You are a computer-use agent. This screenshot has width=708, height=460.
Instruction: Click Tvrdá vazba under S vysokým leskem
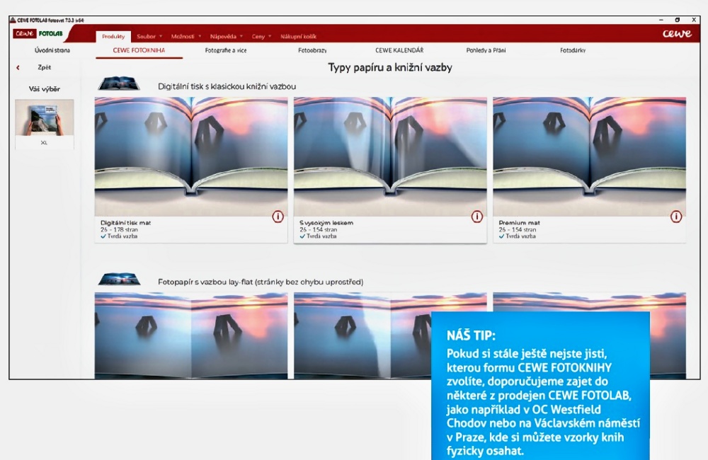point(321,236)
